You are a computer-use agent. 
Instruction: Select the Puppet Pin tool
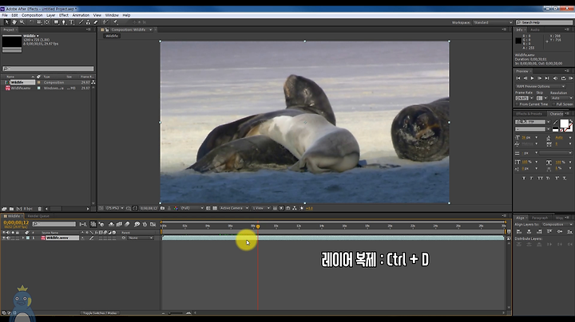click(x=115, y=22)
